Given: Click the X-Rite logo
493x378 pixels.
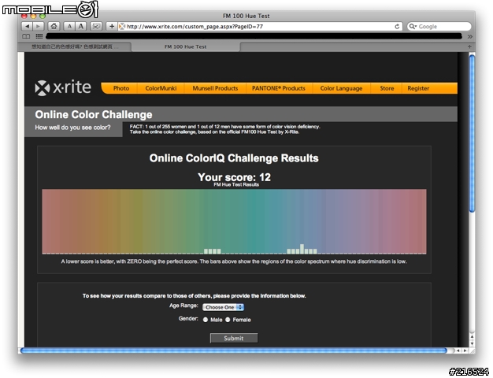Looking at the screenshot, I should pyautogui.click(x=63, y=87).
